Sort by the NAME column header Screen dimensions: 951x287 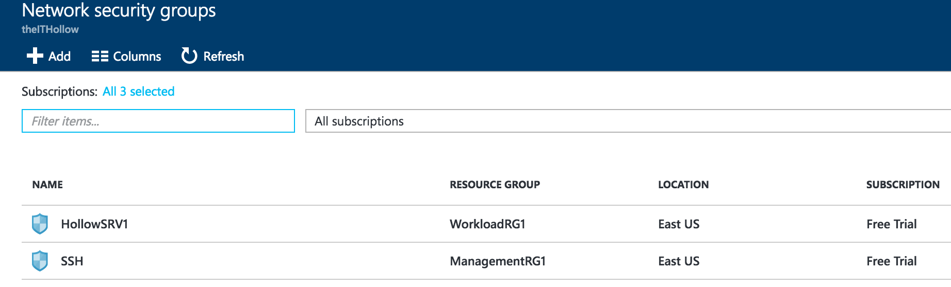coord(47,185)
